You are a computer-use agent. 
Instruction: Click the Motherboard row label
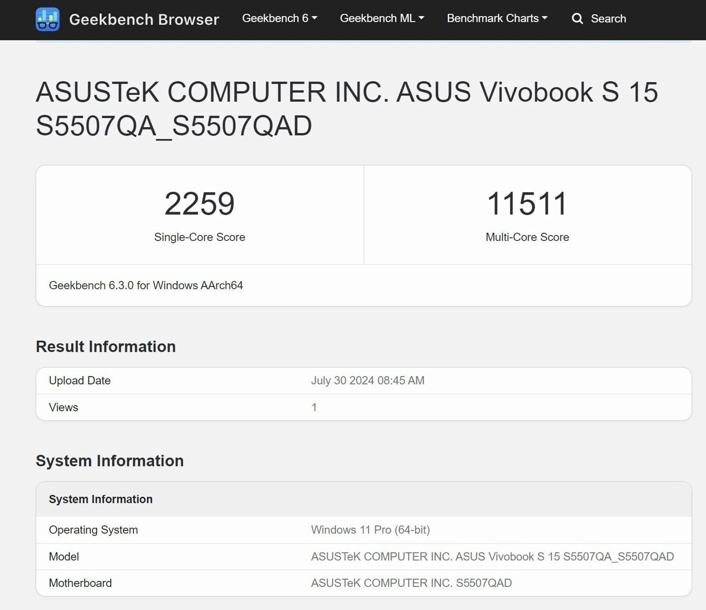coord(80,583)
